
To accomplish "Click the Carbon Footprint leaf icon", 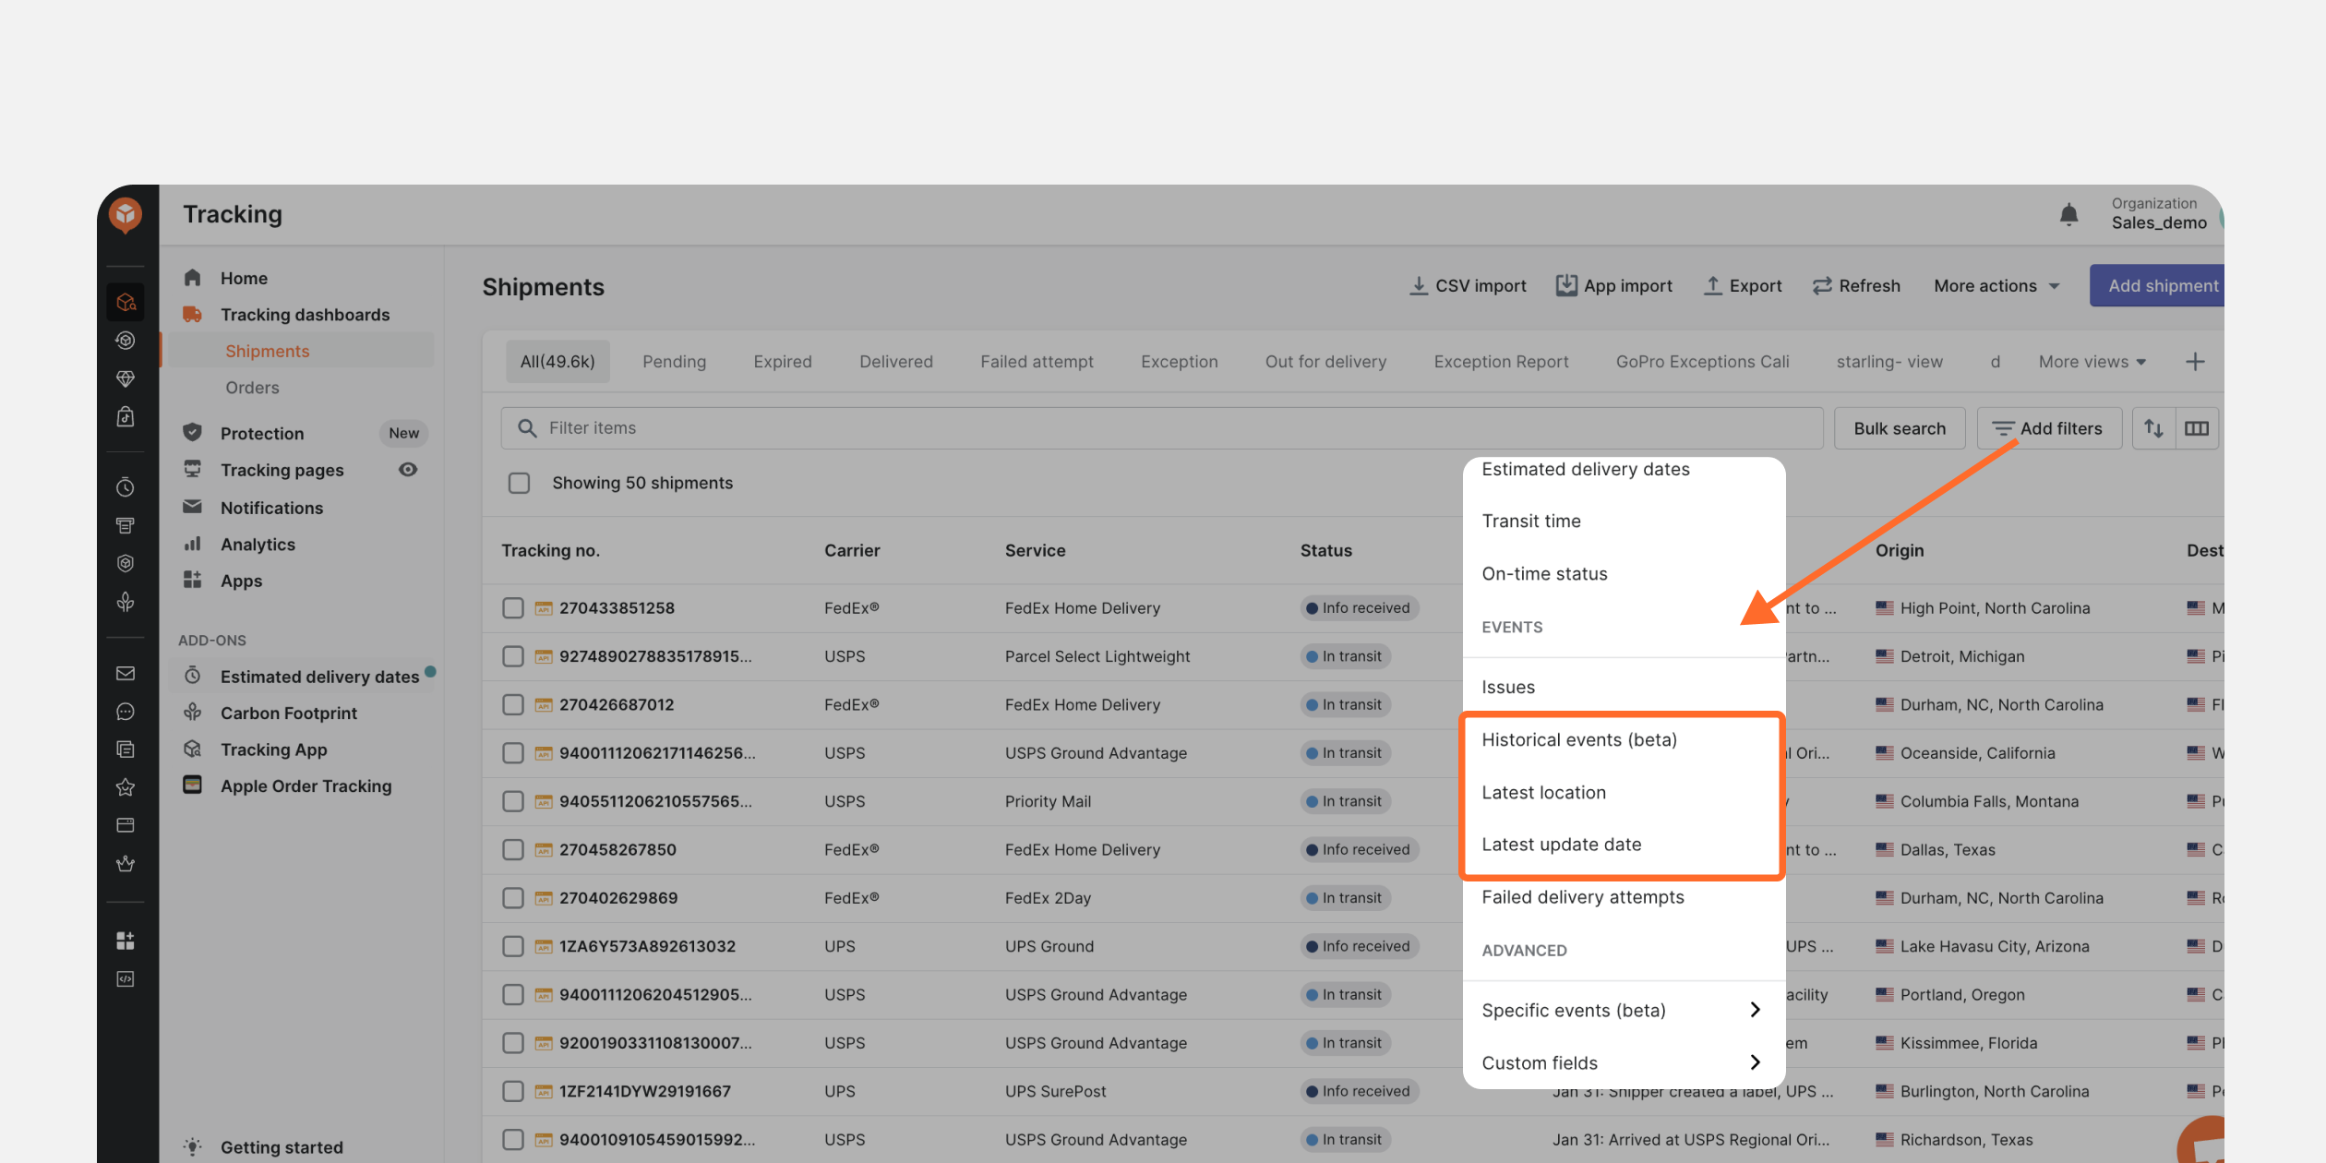I will click(192, 713).
